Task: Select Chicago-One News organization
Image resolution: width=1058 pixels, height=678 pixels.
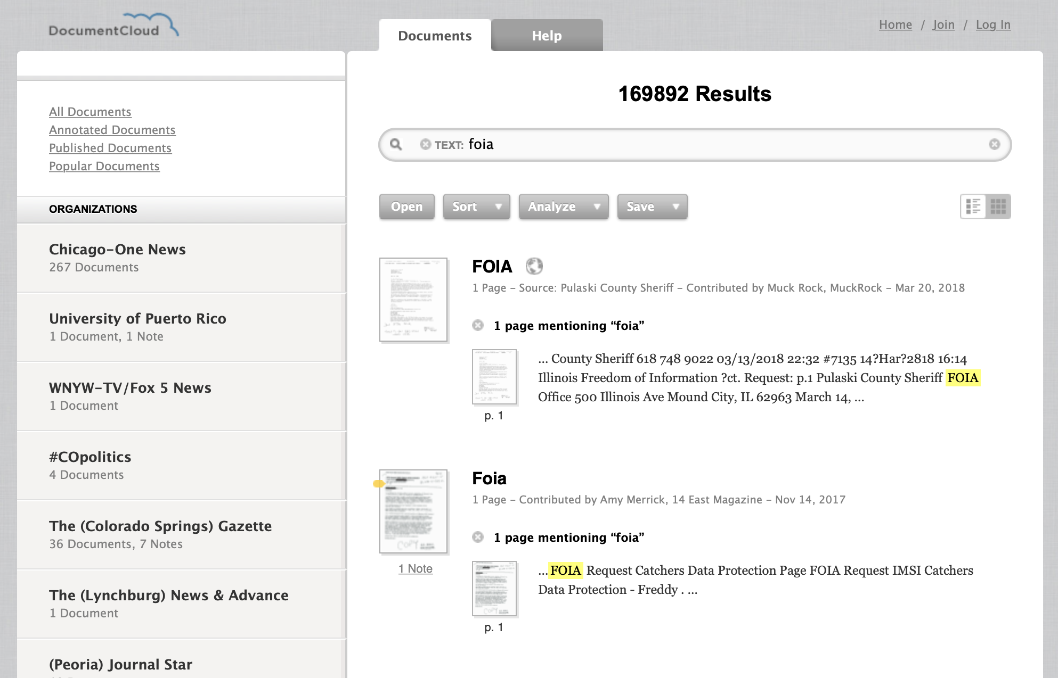Action: coord(181,258)
